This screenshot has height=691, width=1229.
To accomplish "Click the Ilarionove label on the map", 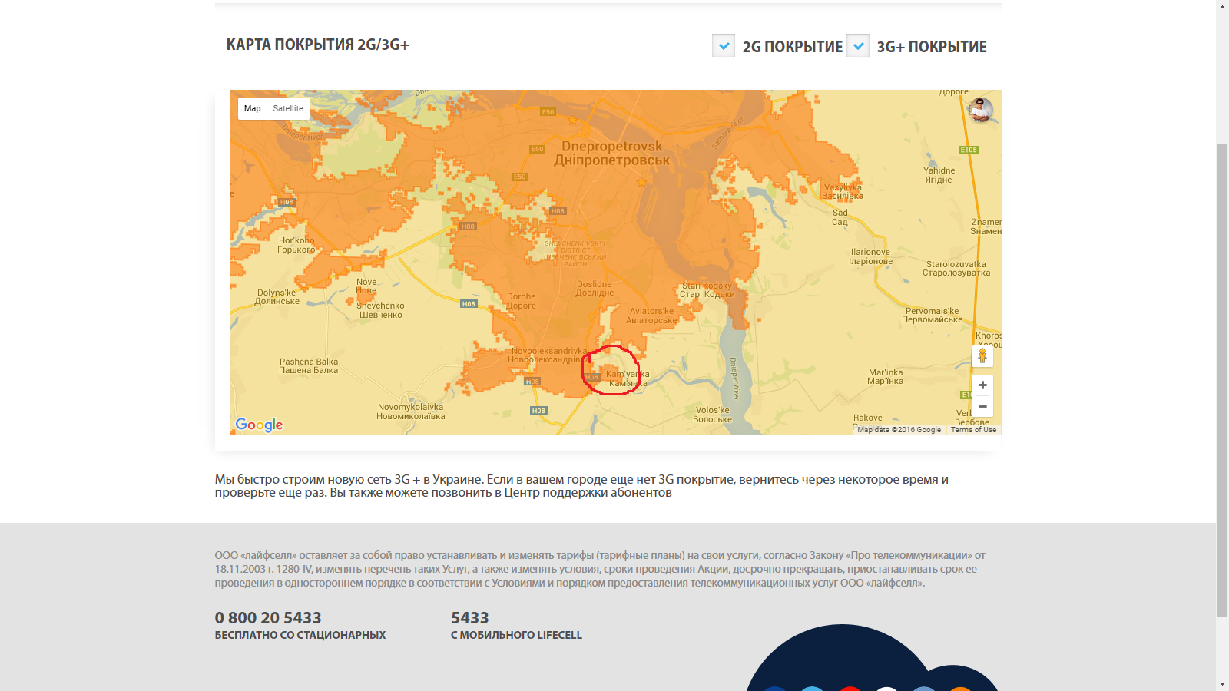I will pos(870,256).
